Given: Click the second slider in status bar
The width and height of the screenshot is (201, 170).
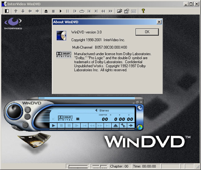Looking at the screenshot, I should point(100,166).
